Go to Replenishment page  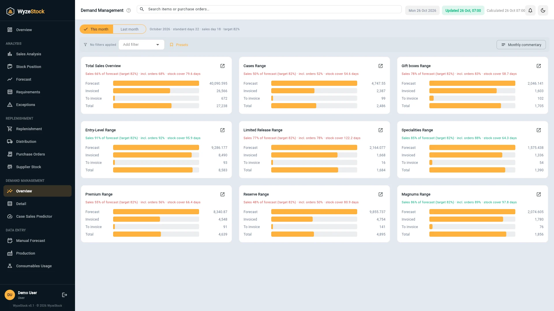pos(38,129)
